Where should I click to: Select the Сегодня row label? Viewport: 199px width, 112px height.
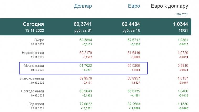pos(33,24)
